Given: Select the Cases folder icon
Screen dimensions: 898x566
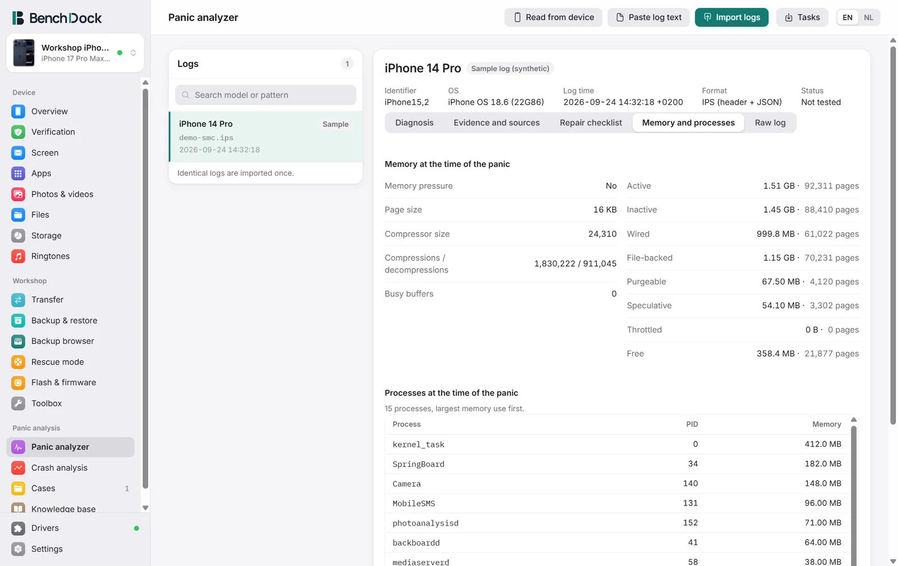Looking at the screenshot, I should click(18, 489).
